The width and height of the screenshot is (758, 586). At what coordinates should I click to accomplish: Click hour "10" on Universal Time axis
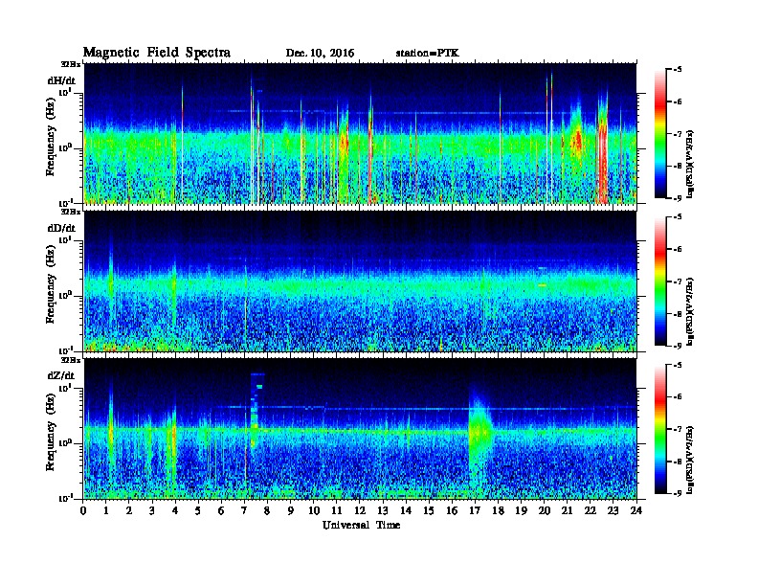(x=314, y=510)
